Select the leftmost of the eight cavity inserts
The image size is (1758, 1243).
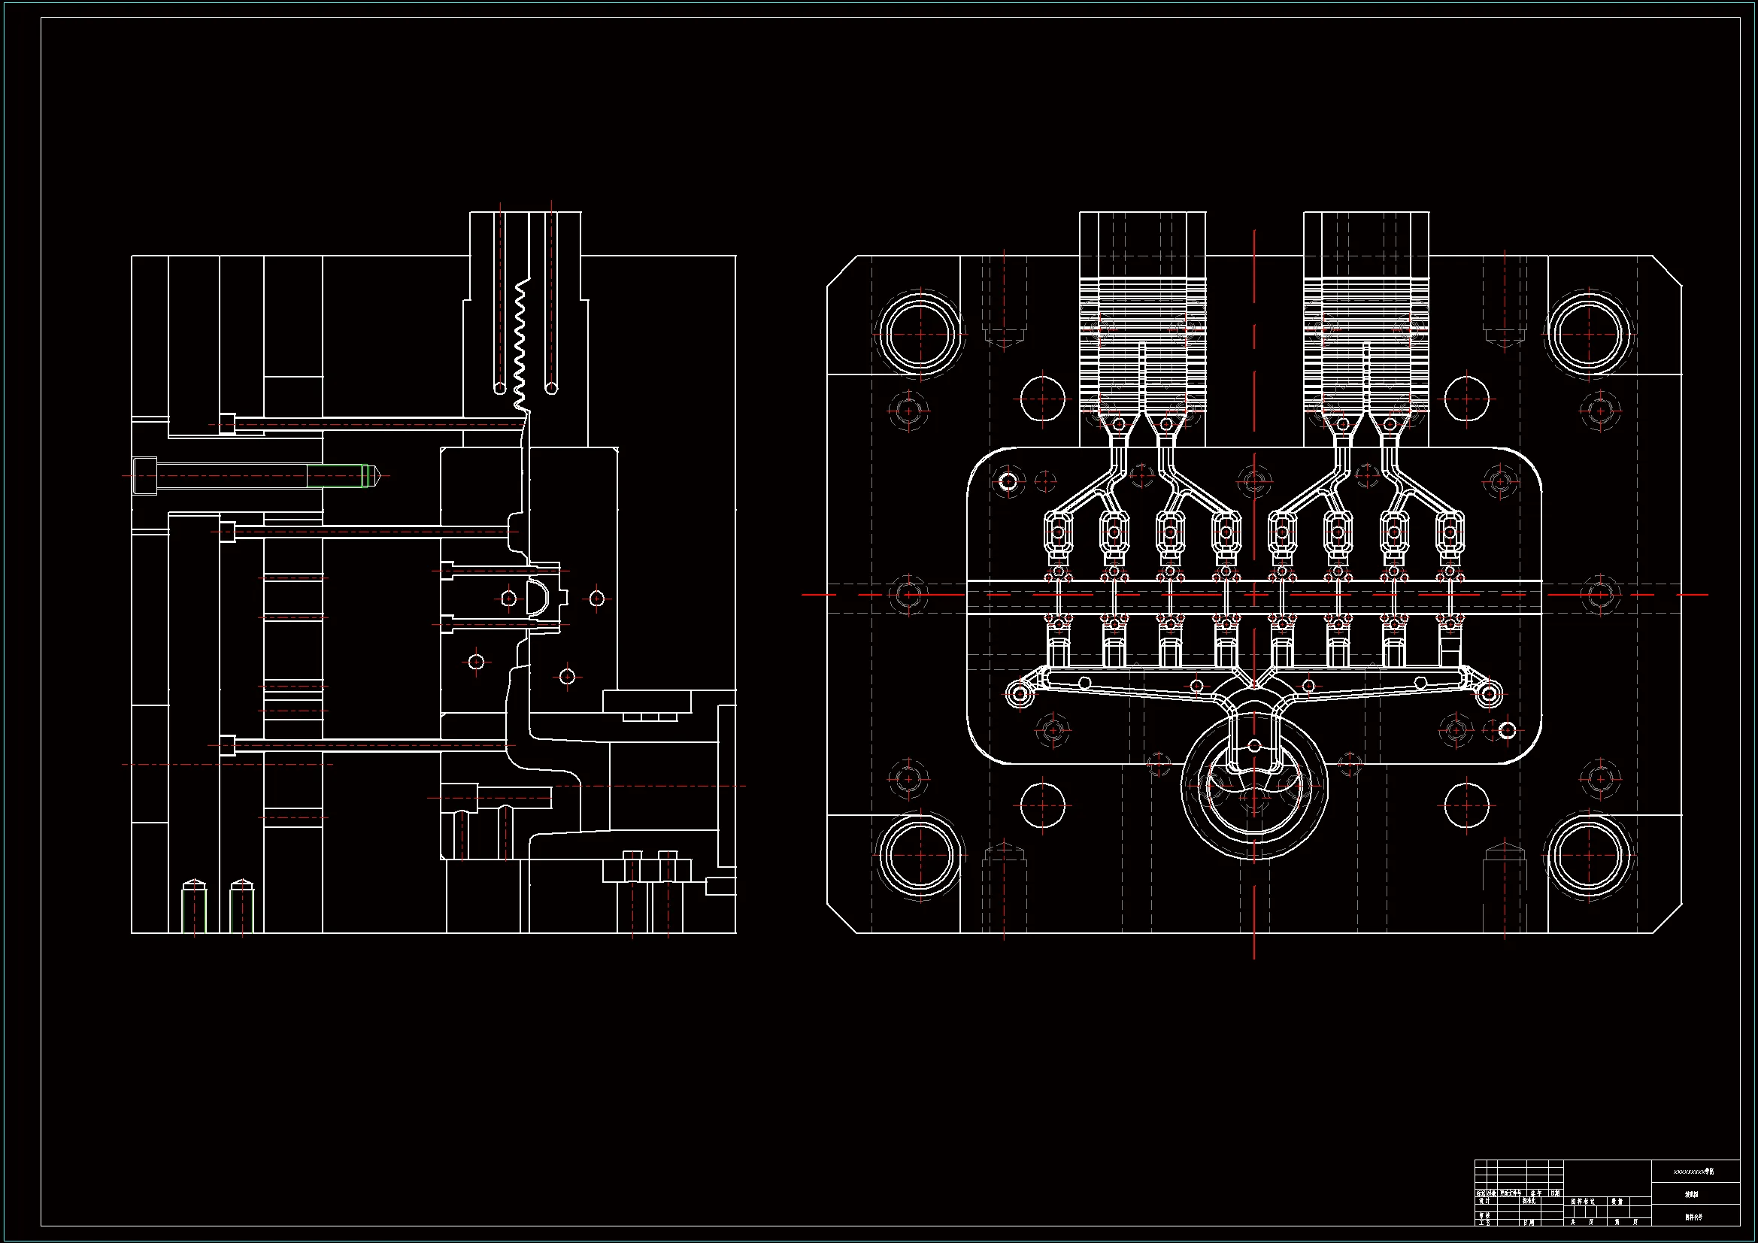click(x=1058, y=532)
